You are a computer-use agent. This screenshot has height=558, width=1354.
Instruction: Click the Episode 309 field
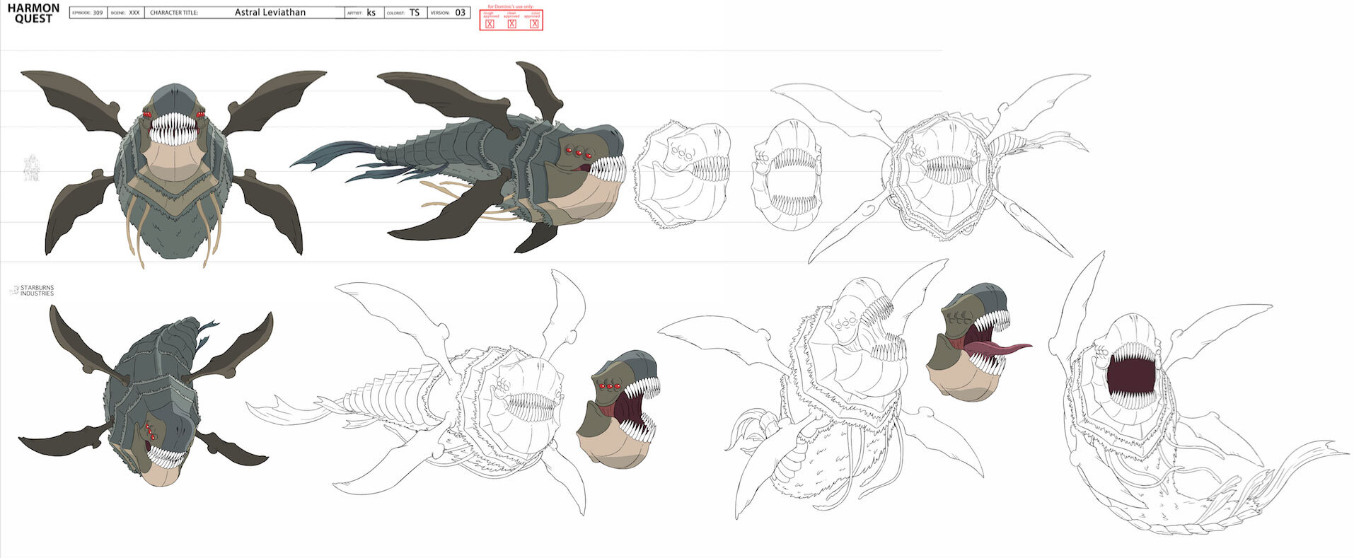coord(88,13)
